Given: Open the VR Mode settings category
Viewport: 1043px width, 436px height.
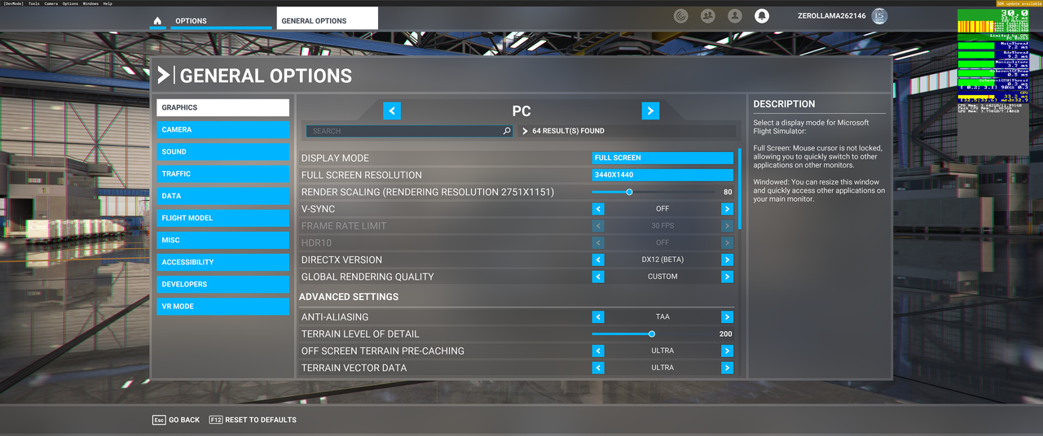Looking at the screenshot, I should pyautogui.click(x=222, y=306).
